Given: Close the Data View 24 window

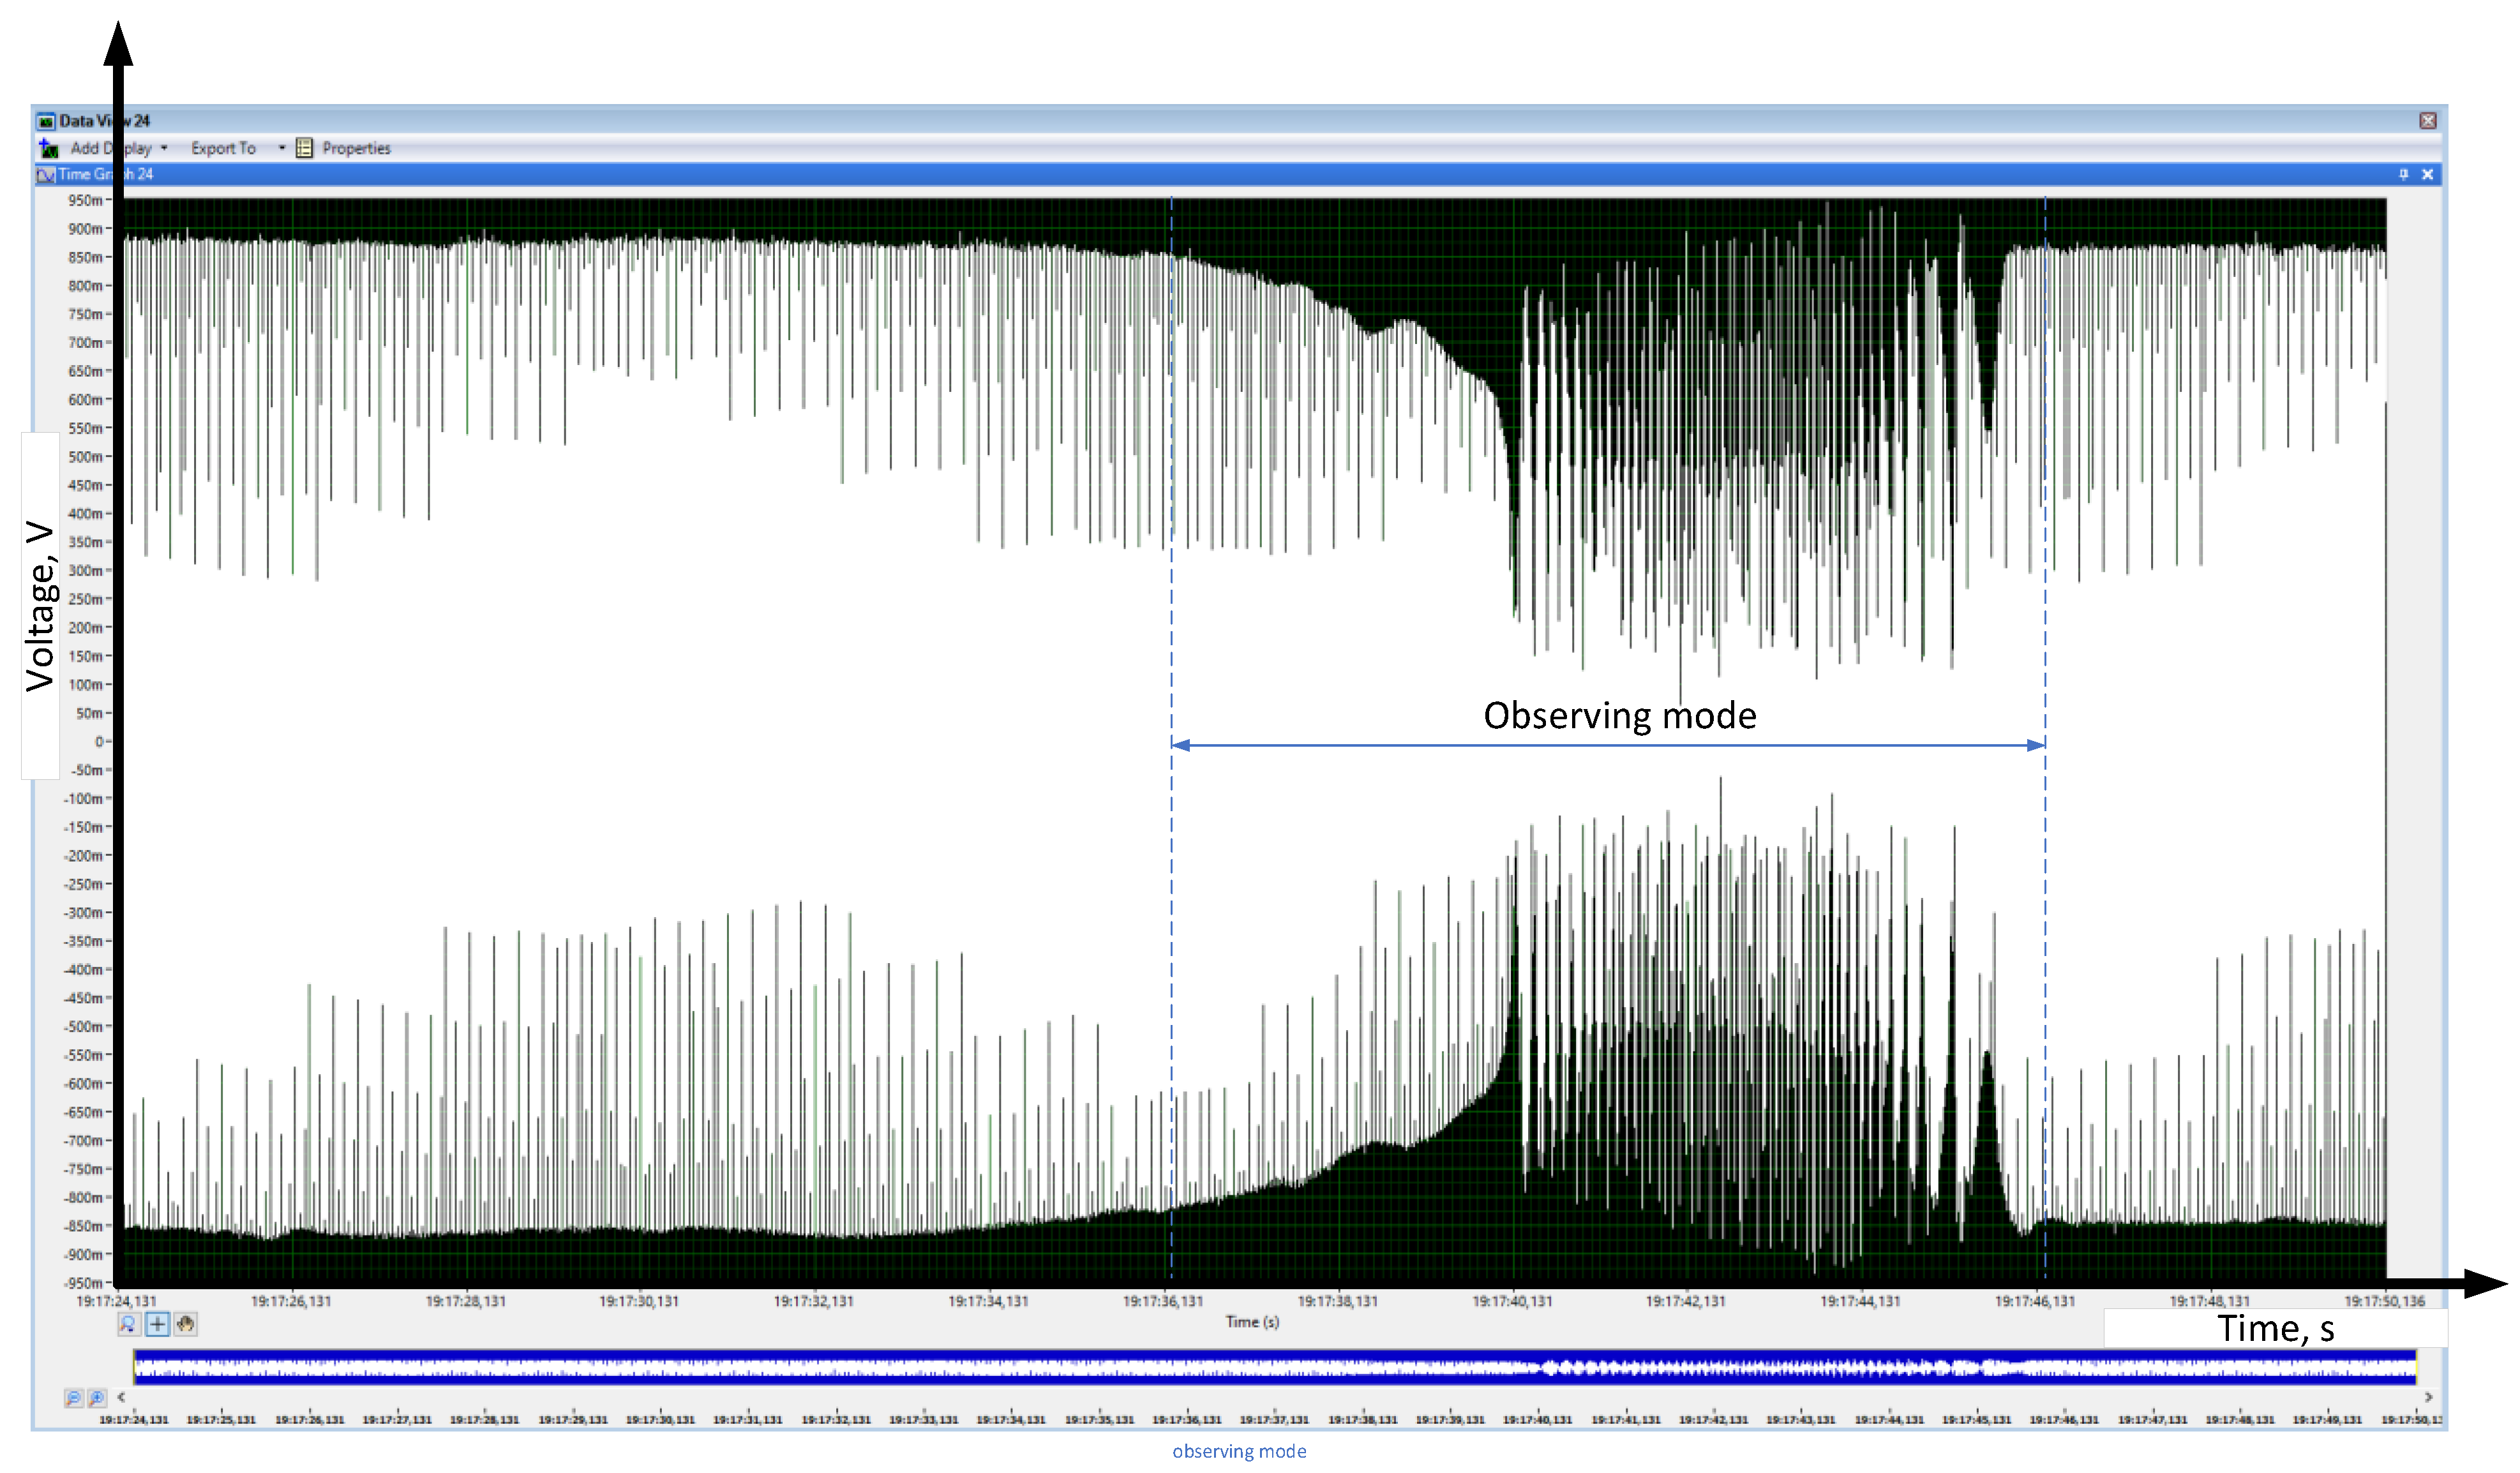Looking at the screenshot, I should coord(2427,121).
